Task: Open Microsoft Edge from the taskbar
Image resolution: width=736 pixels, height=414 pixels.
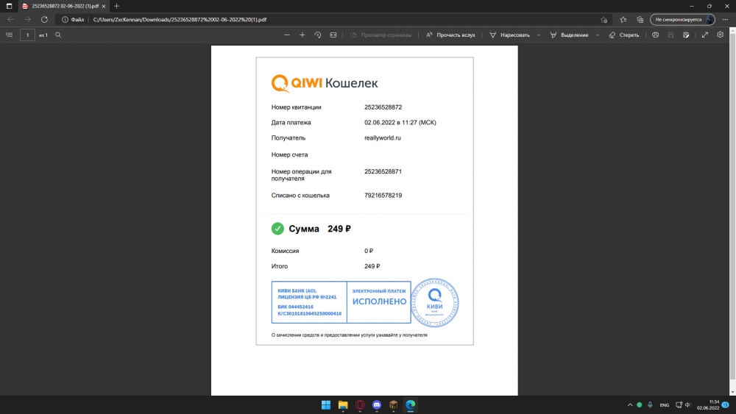Action: click(x=410, y=405)
